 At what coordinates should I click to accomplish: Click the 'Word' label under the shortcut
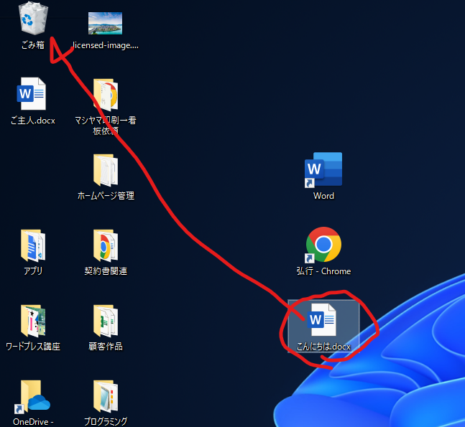click(323, 196)
